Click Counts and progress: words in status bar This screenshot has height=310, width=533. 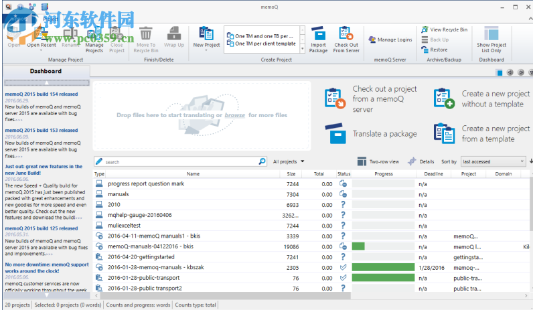click(x=138, y=305)
